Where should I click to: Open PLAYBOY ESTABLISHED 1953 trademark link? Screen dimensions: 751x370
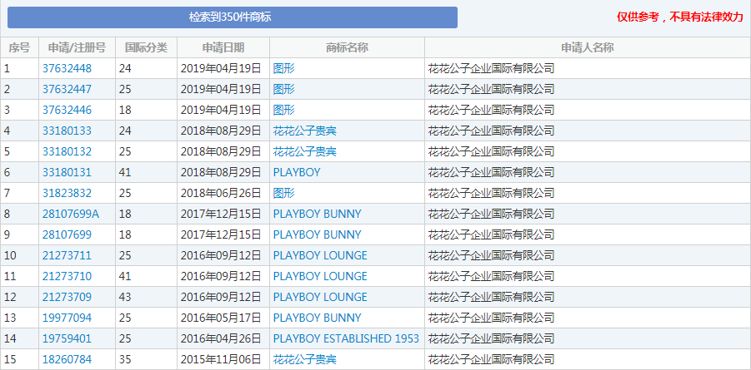point(346,339)
